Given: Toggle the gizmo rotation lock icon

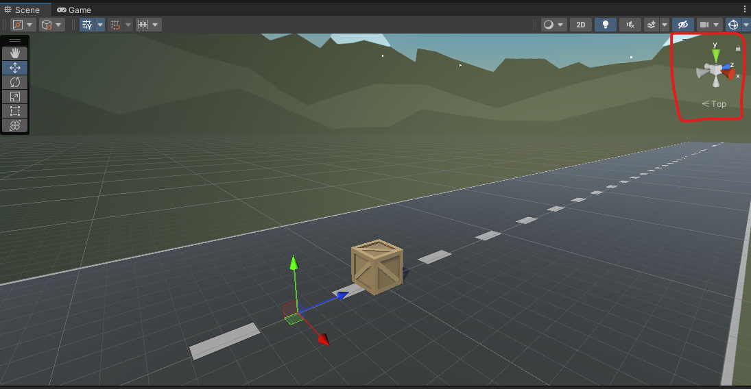Looking at the screenshot, I should pyautogui.click(x=738, y=49).
